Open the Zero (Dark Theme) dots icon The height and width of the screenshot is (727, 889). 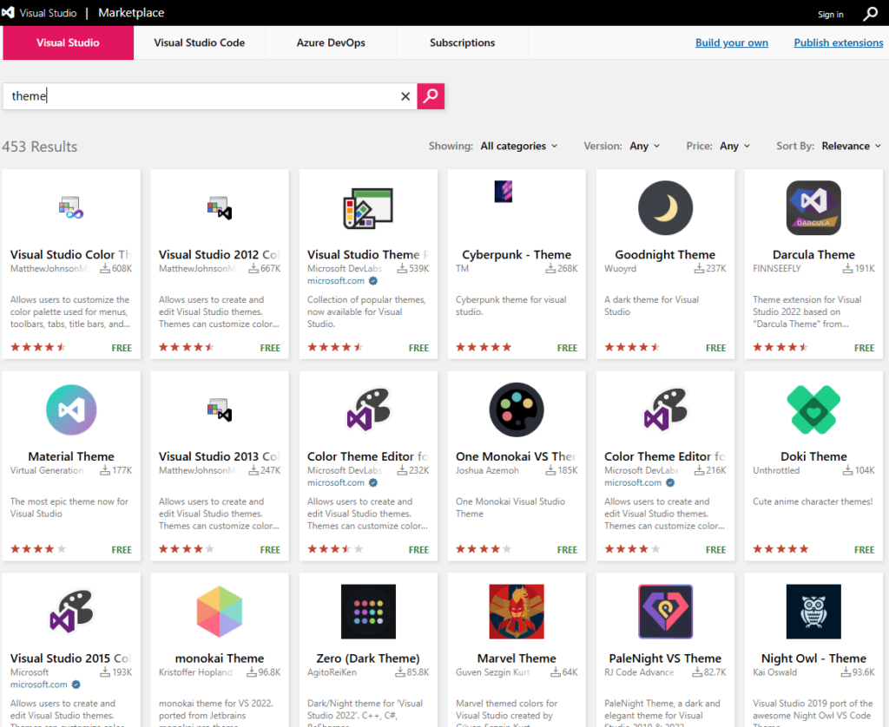tap(368, 612)
